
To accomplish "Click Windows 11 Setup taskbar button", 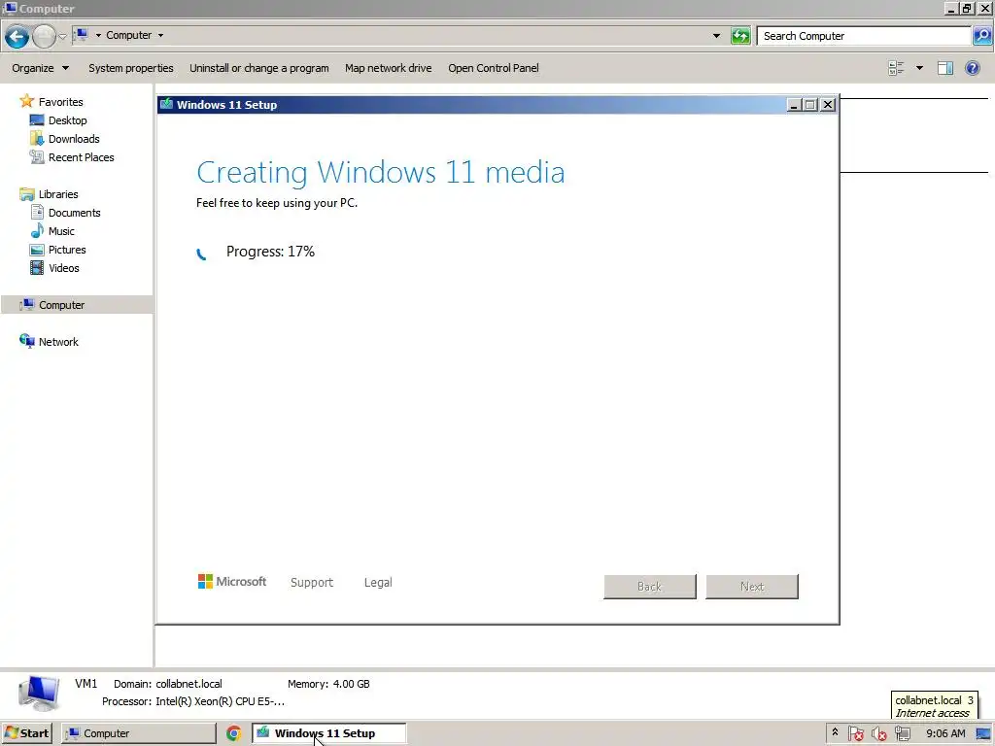I will (x=329, y=733).
